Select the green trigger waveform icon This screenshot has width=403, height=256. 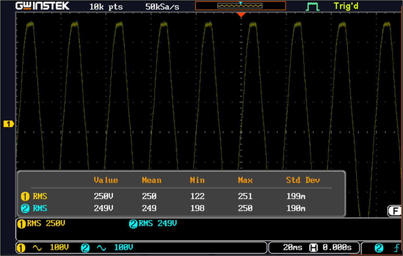[x=312, y=6]
